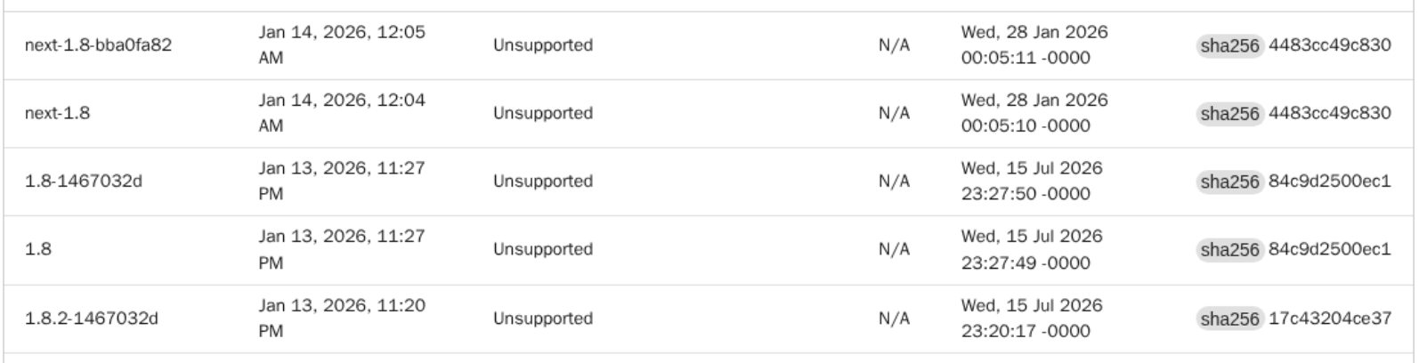This screenshot has height=363, width=1419.
Task: Click the sha256 badge in the plain 1.8 row
Action: tap(1229, 250)
